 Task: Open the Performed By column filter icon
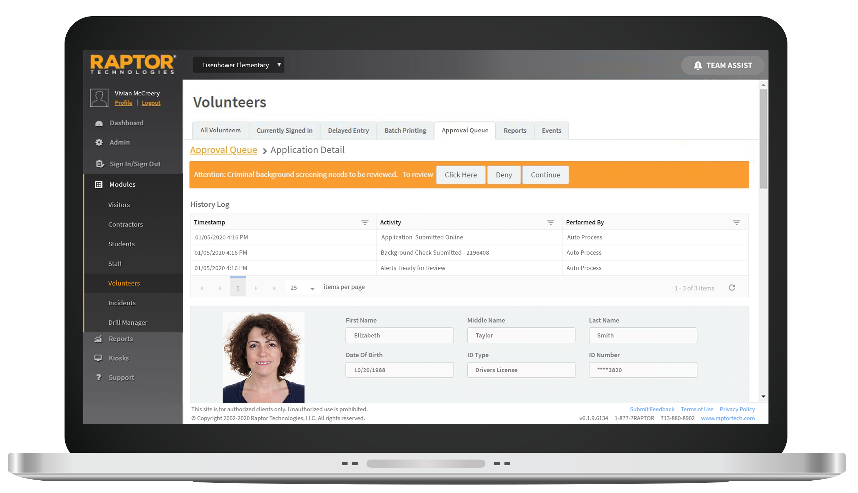point(736,223)
